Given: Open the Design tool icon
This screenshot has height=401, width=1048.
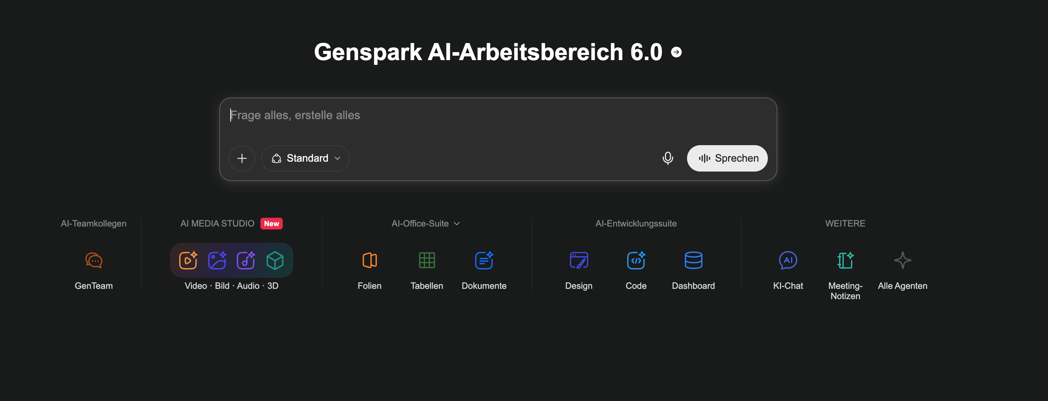Looking at the screenshot, I should (578, 260).
